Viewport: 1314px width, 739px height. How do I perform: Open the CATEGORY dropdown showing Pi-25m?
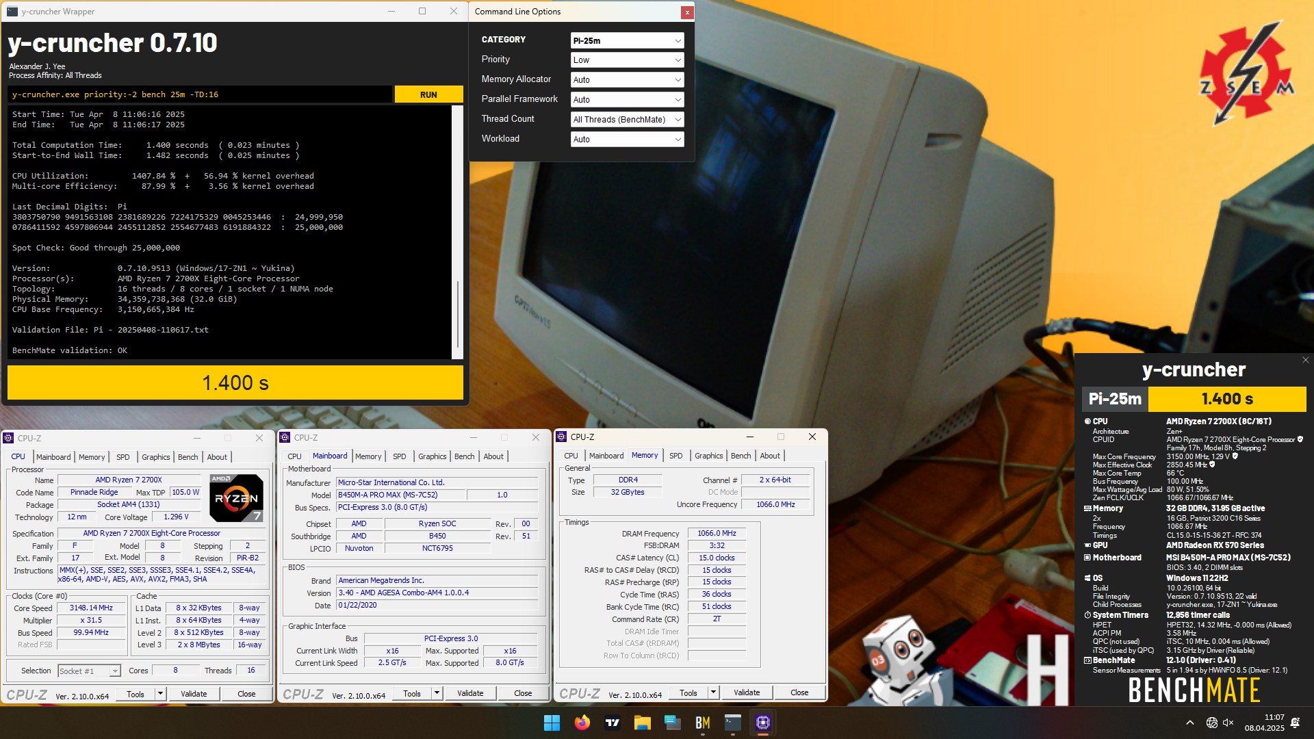point(627,40)
